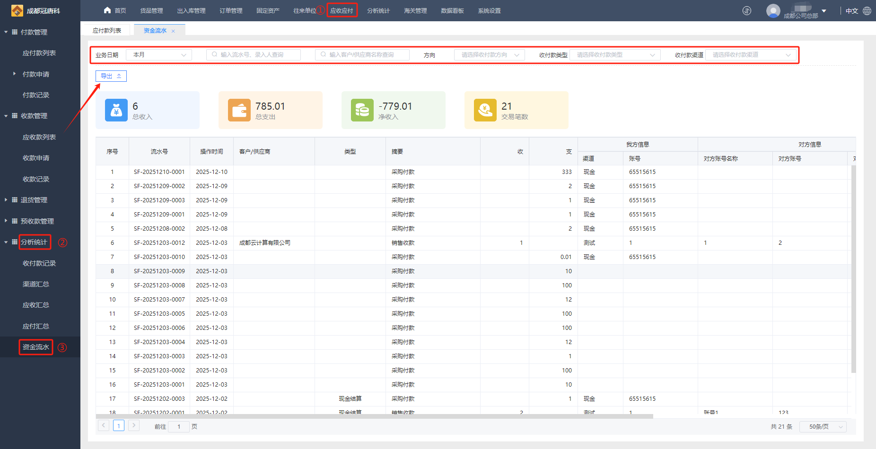This screenshot has height=449, width=876.
Task: Open the 业务日期 dropdown showing 本月
Action: (159, 55)
